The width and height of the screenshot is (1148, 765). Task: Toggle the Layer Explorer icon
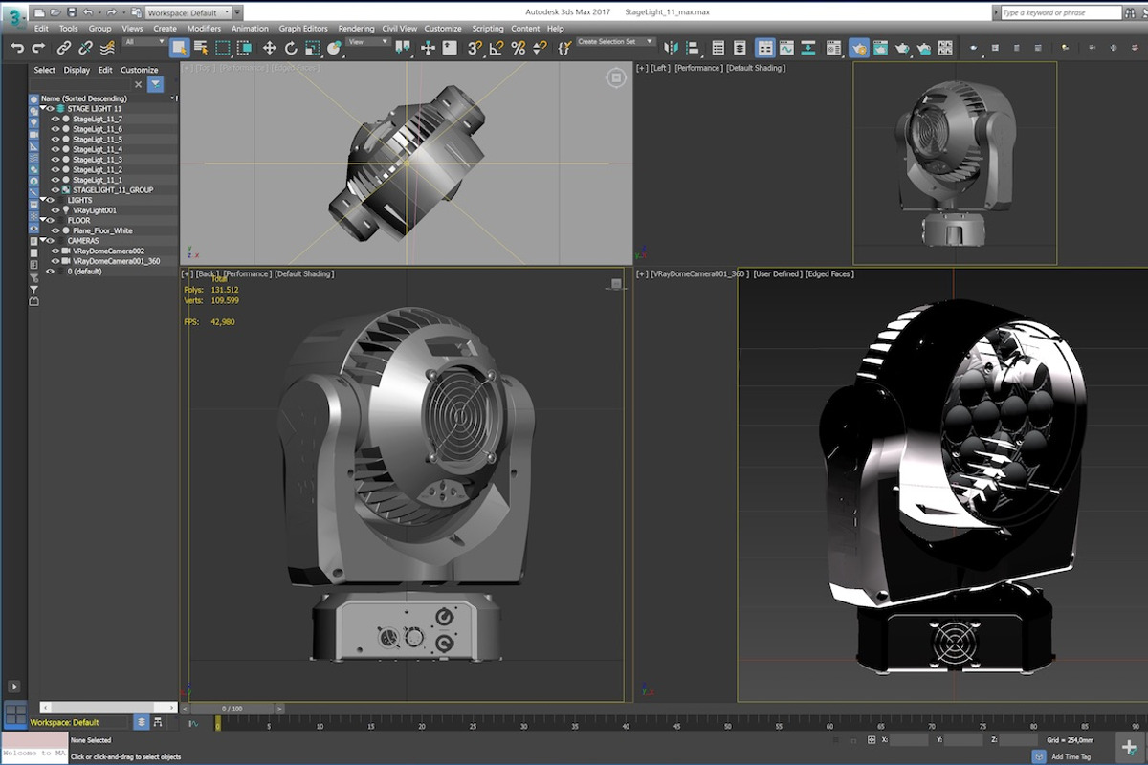(740, 48)
